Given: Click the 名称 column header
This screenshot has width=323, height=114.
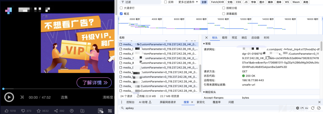Looking at the screenshot, I should click(159, 38).
